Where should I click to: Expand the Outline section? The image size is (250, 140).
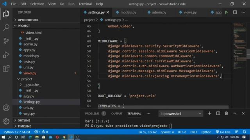click(x=46, y=120)
